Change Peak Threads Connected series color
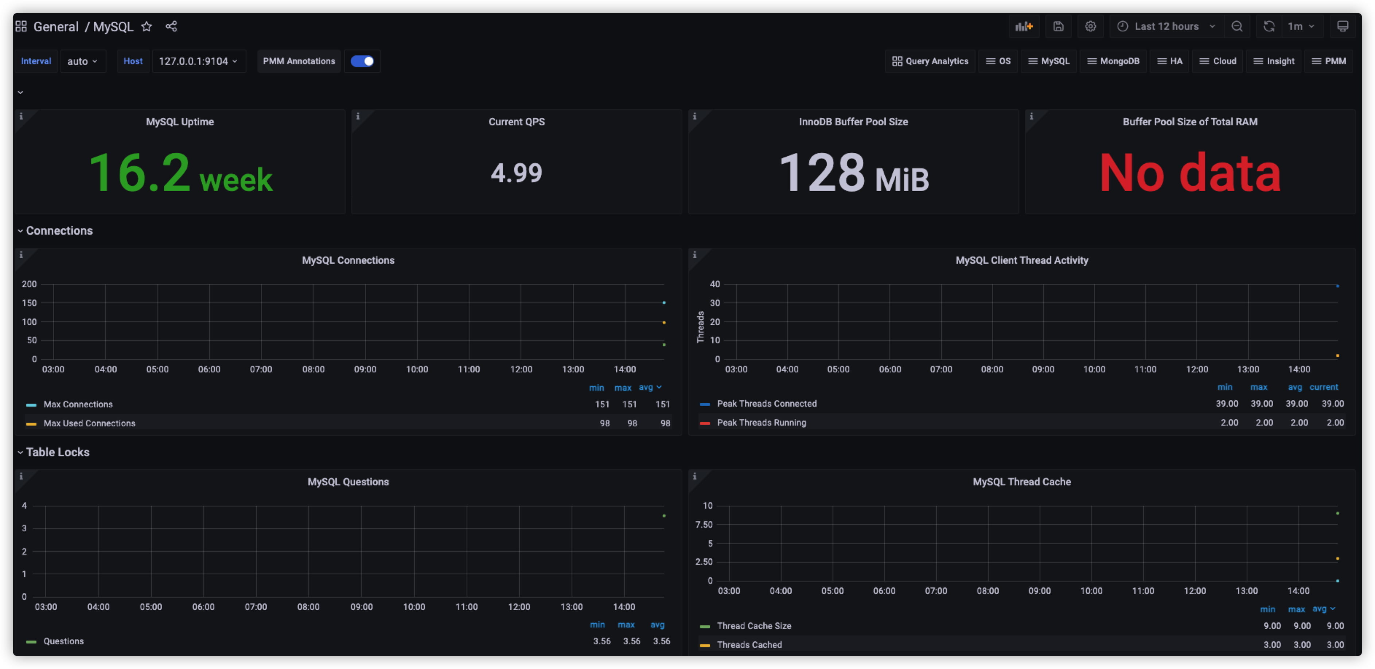1375x669 pixels. coord(705,404)
